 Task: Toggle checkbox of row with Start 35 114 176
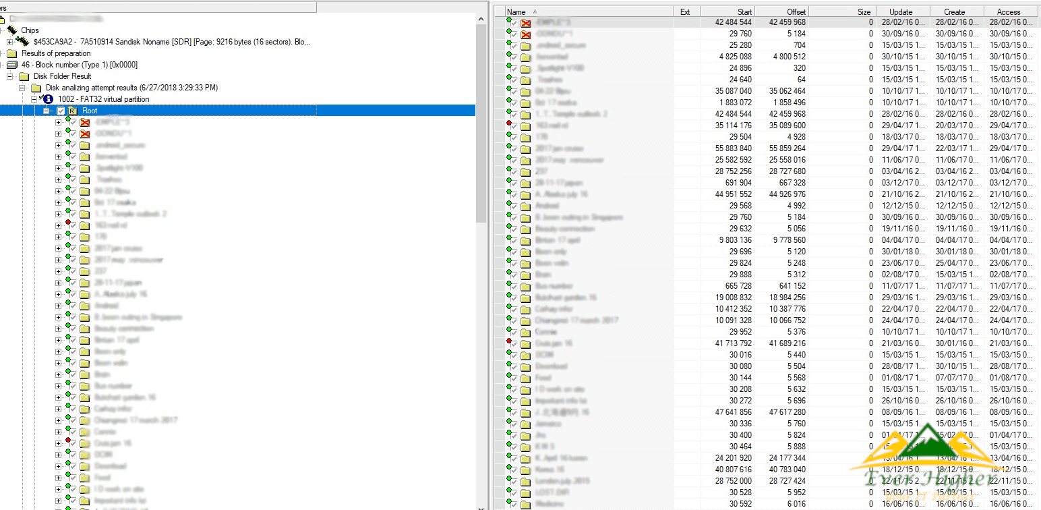tap(515, 125)
